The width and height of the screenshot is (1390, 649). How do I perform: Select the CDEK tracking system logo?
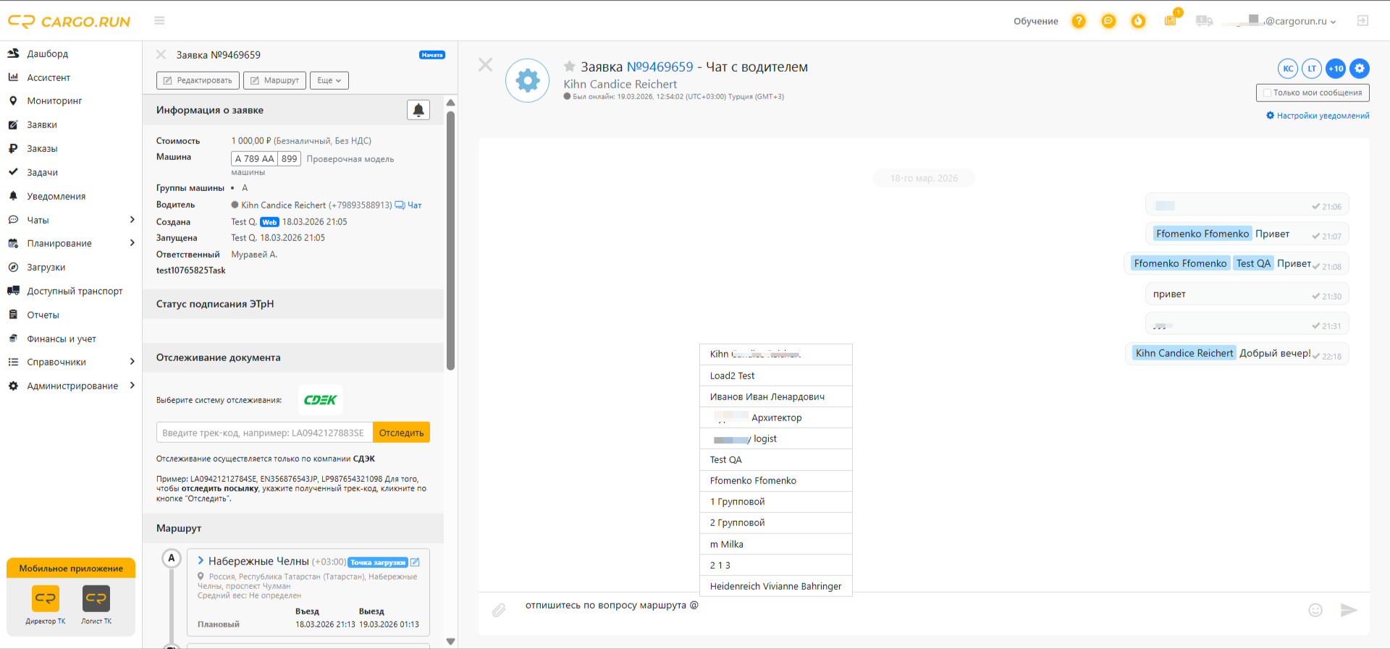321,399
